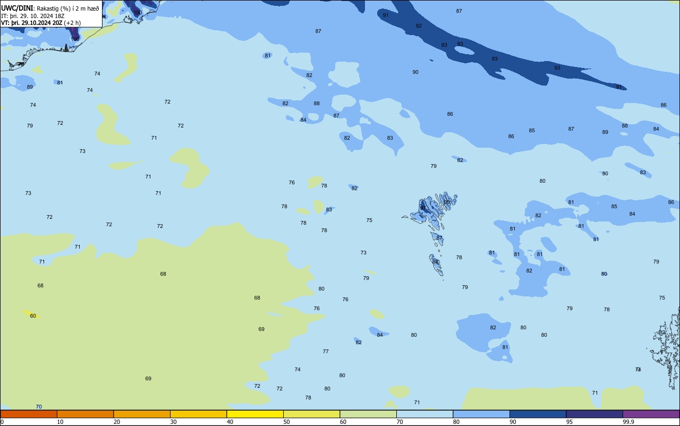The height and width of the screenshot is (426, 680).
Task: Click the 'Rakastig (%) í 2 m hæð' title text
Action: [x=68, y=8]
